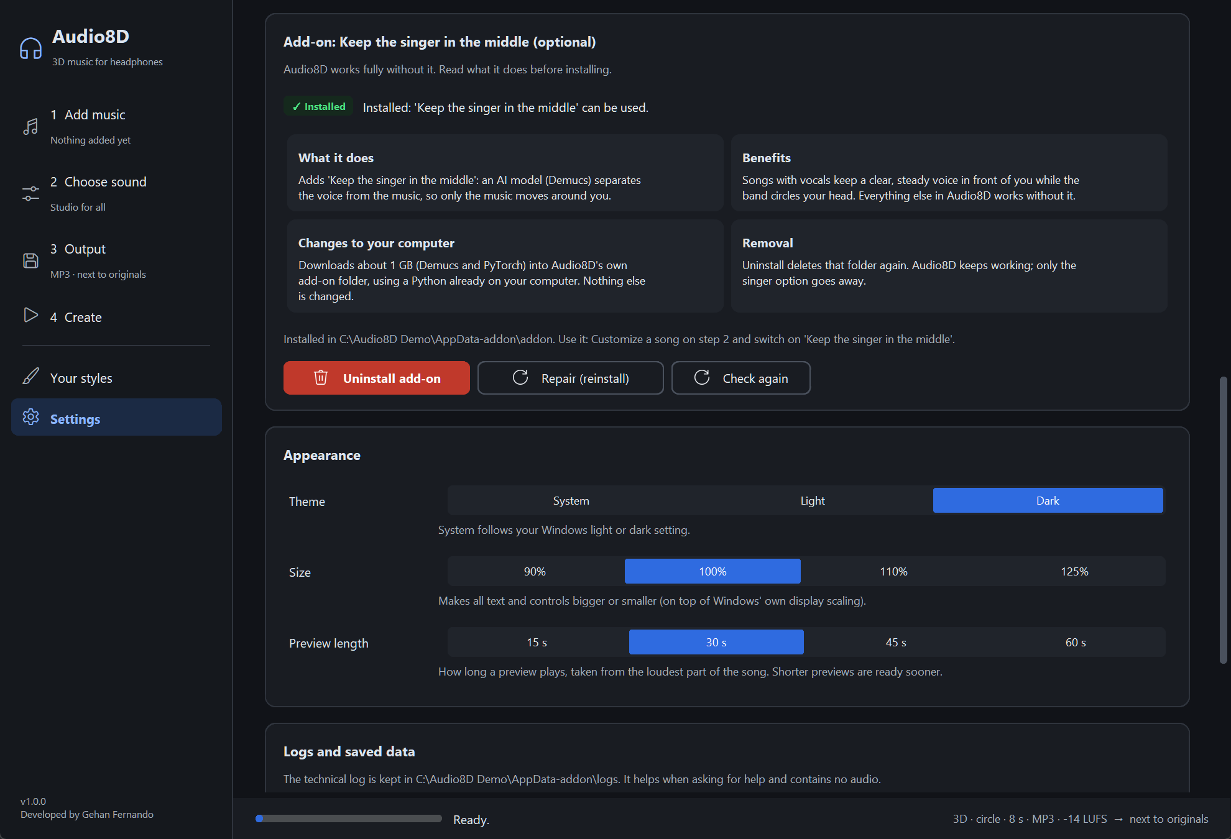This screenshot has width=1231, height=839.
Task: Click the play triangle icon beside Create
Action: [30, 315]
